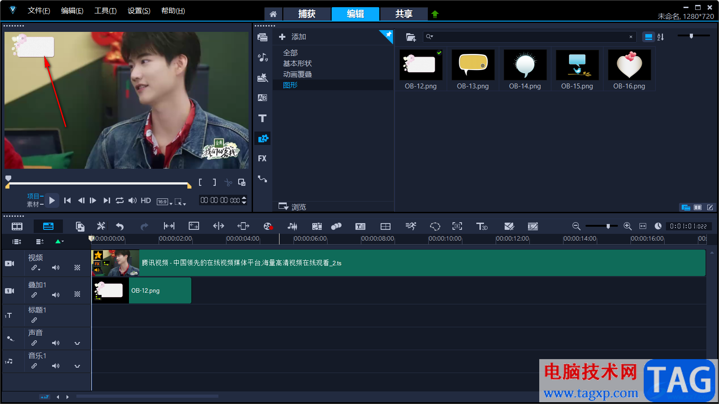Image resolution: width=719 pixels, height=404 pixels.
Task: Toggle ripple editing link on 标题1 track
Action: pos(34,320)
